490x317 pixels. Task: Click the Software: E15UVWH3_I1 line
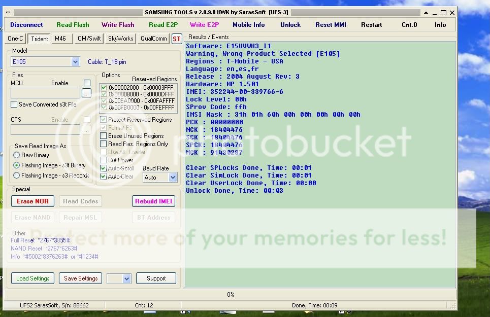[228, 46]
